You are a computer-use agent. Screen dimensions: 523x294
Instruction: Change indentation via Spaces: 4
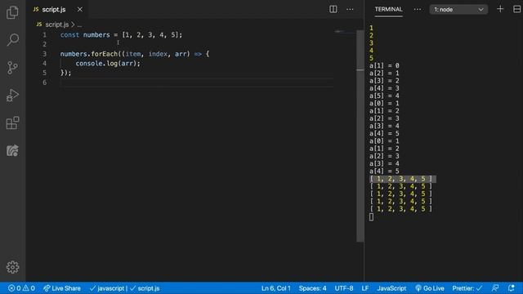tap(312, 288)
